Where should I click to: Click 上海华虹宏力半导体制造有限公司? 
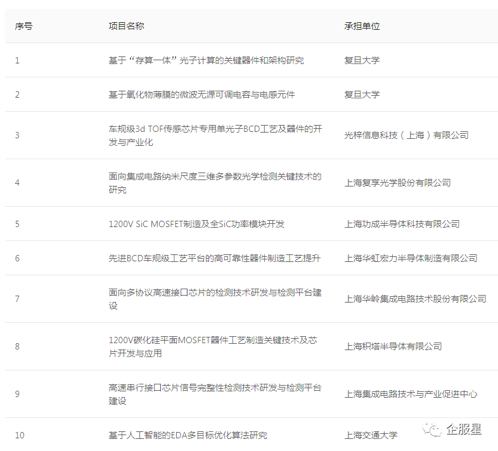click(411, 258)
